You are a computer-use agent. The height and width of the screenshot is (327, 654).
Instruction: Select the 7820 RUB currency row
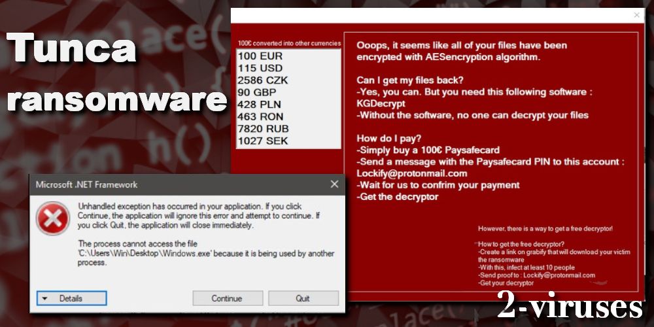(x=288, y=128)
